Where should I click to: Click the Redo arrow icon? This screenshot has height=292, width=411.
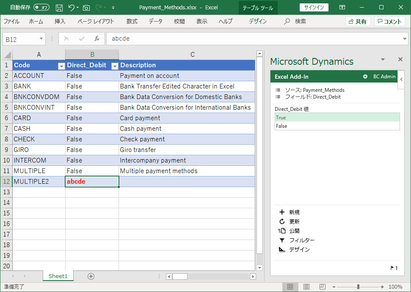pos(99,8)
